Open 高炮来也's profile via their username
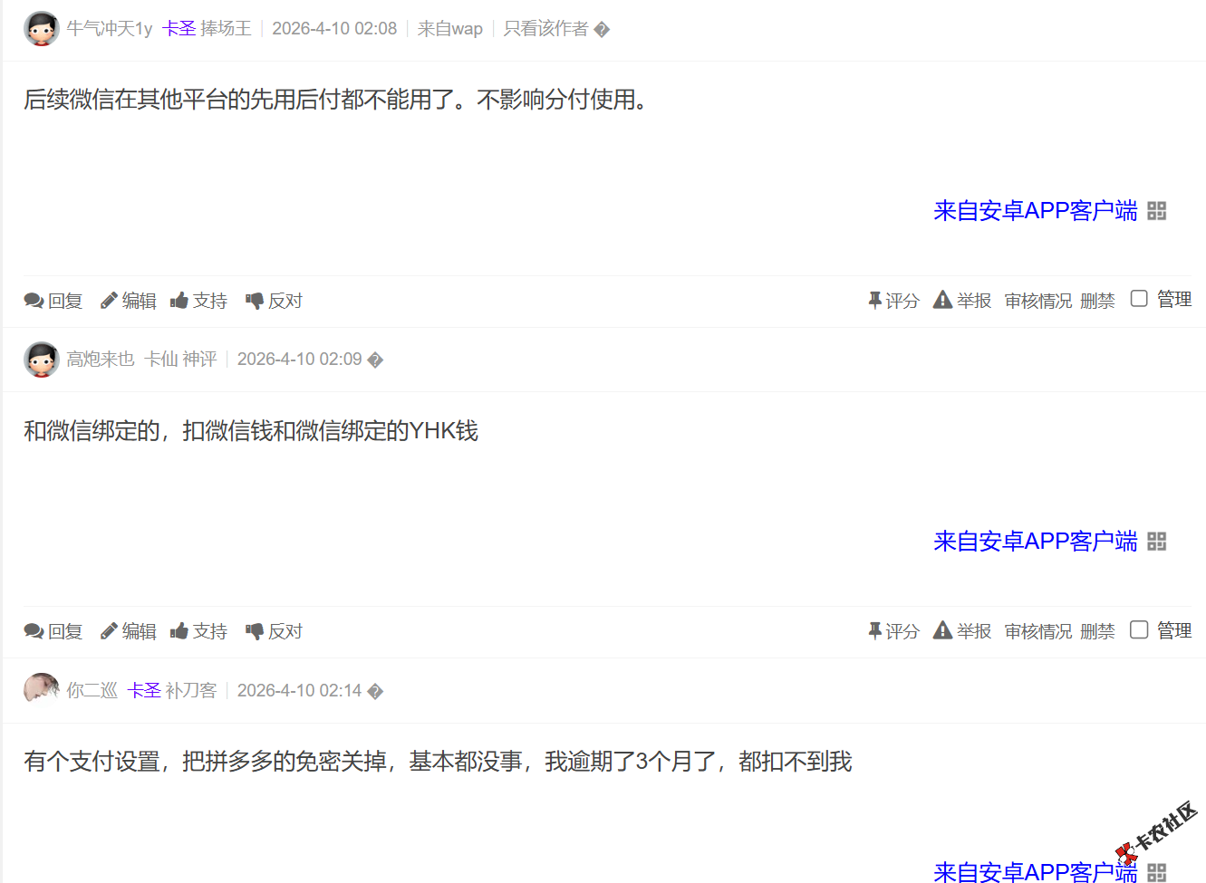1206x883 pixels. point(101,359)
